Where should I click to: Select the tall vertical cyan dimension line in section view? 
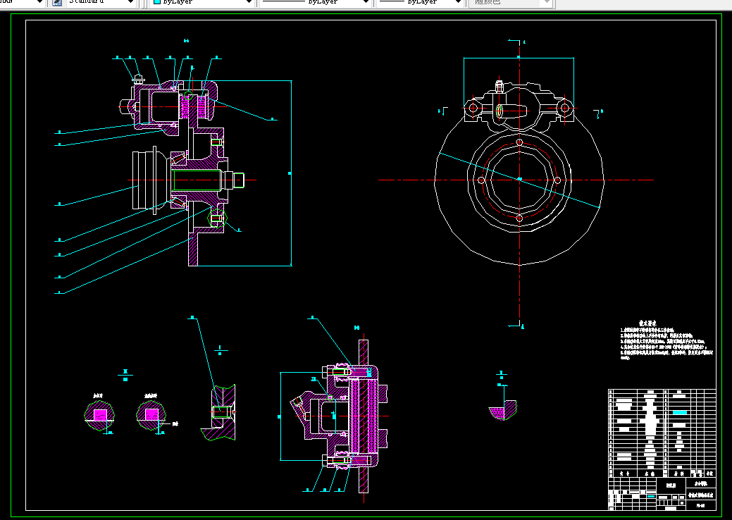click(x=291, y=173)
